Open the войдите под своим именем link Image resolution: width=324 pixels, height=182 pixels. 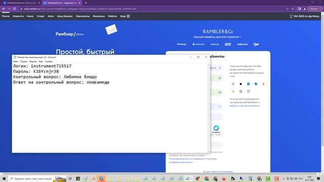click(245, 106)
